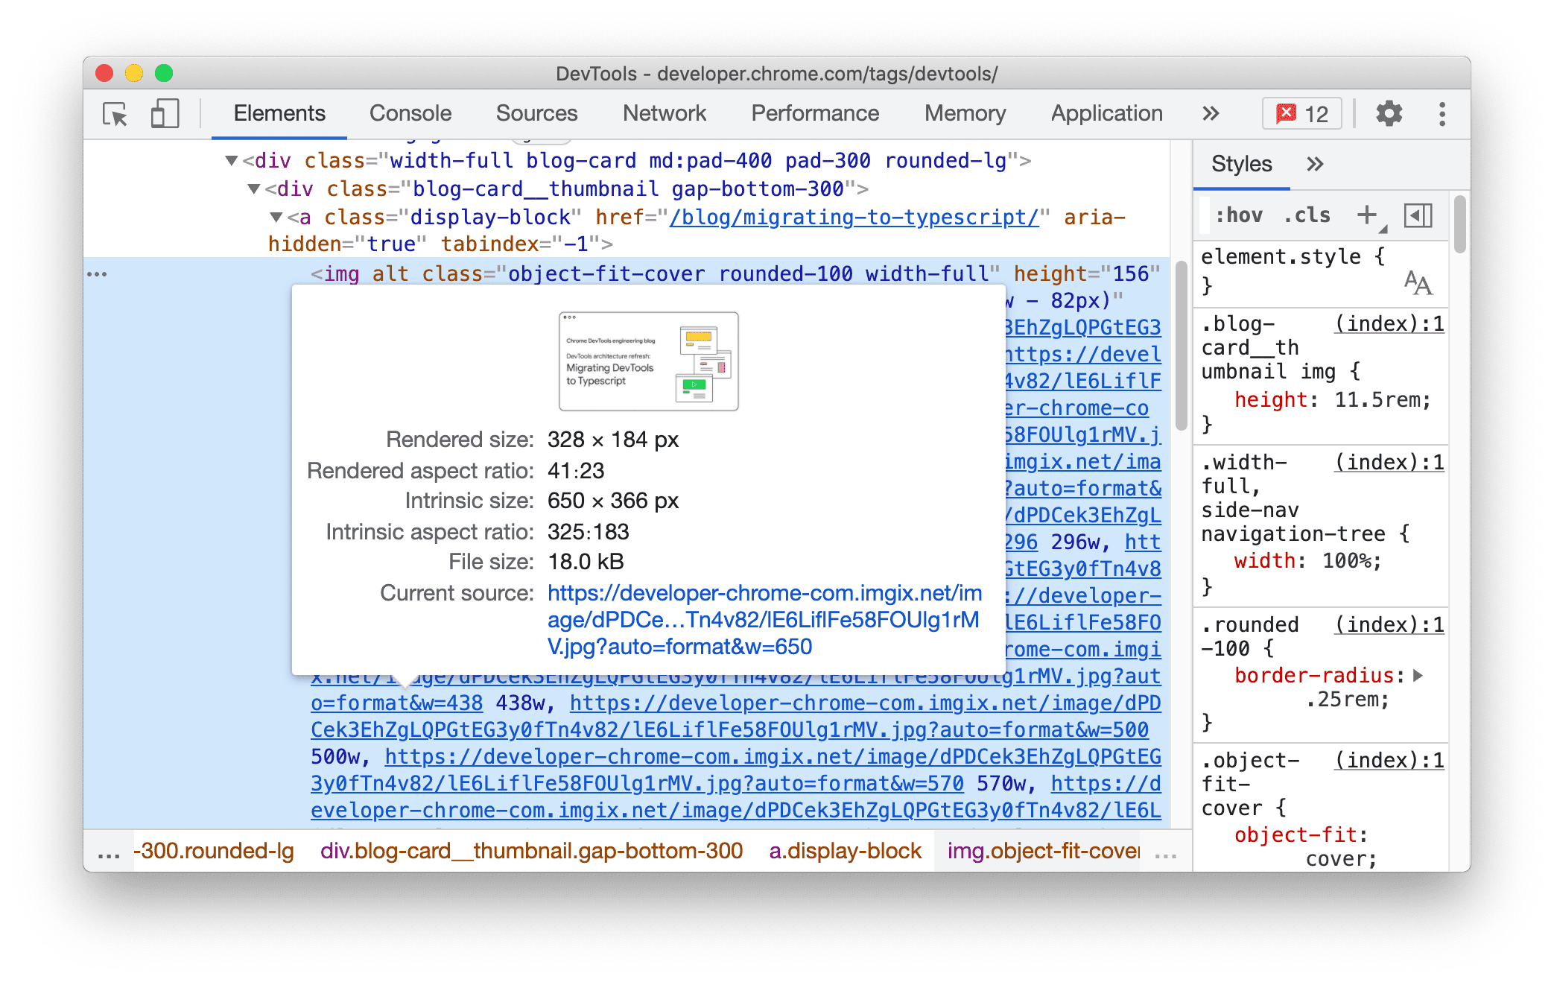This screenshot has width=1554, height=982.
Task: Click the image tooltip thumbnail preview
Action: 644,360
